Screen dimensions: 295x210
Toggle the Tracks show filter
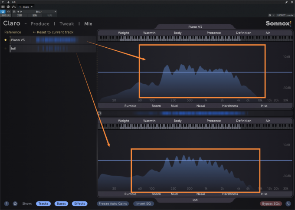click(x=43, y=203)
